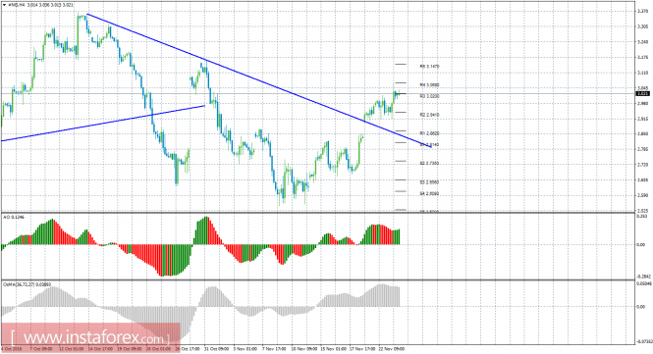Click the 22 Nov 09:00 time axis label

point(393,349)
